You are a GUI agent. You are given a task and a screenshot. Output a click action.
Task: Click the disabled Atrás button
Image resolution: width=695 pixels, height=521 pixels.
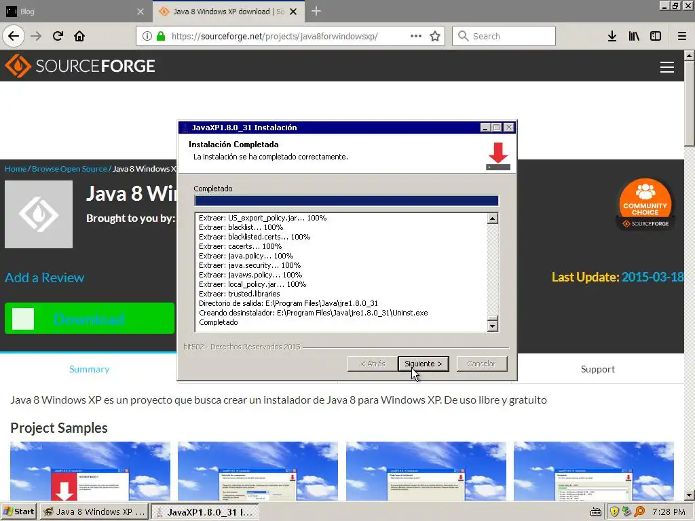pos(373,364)
